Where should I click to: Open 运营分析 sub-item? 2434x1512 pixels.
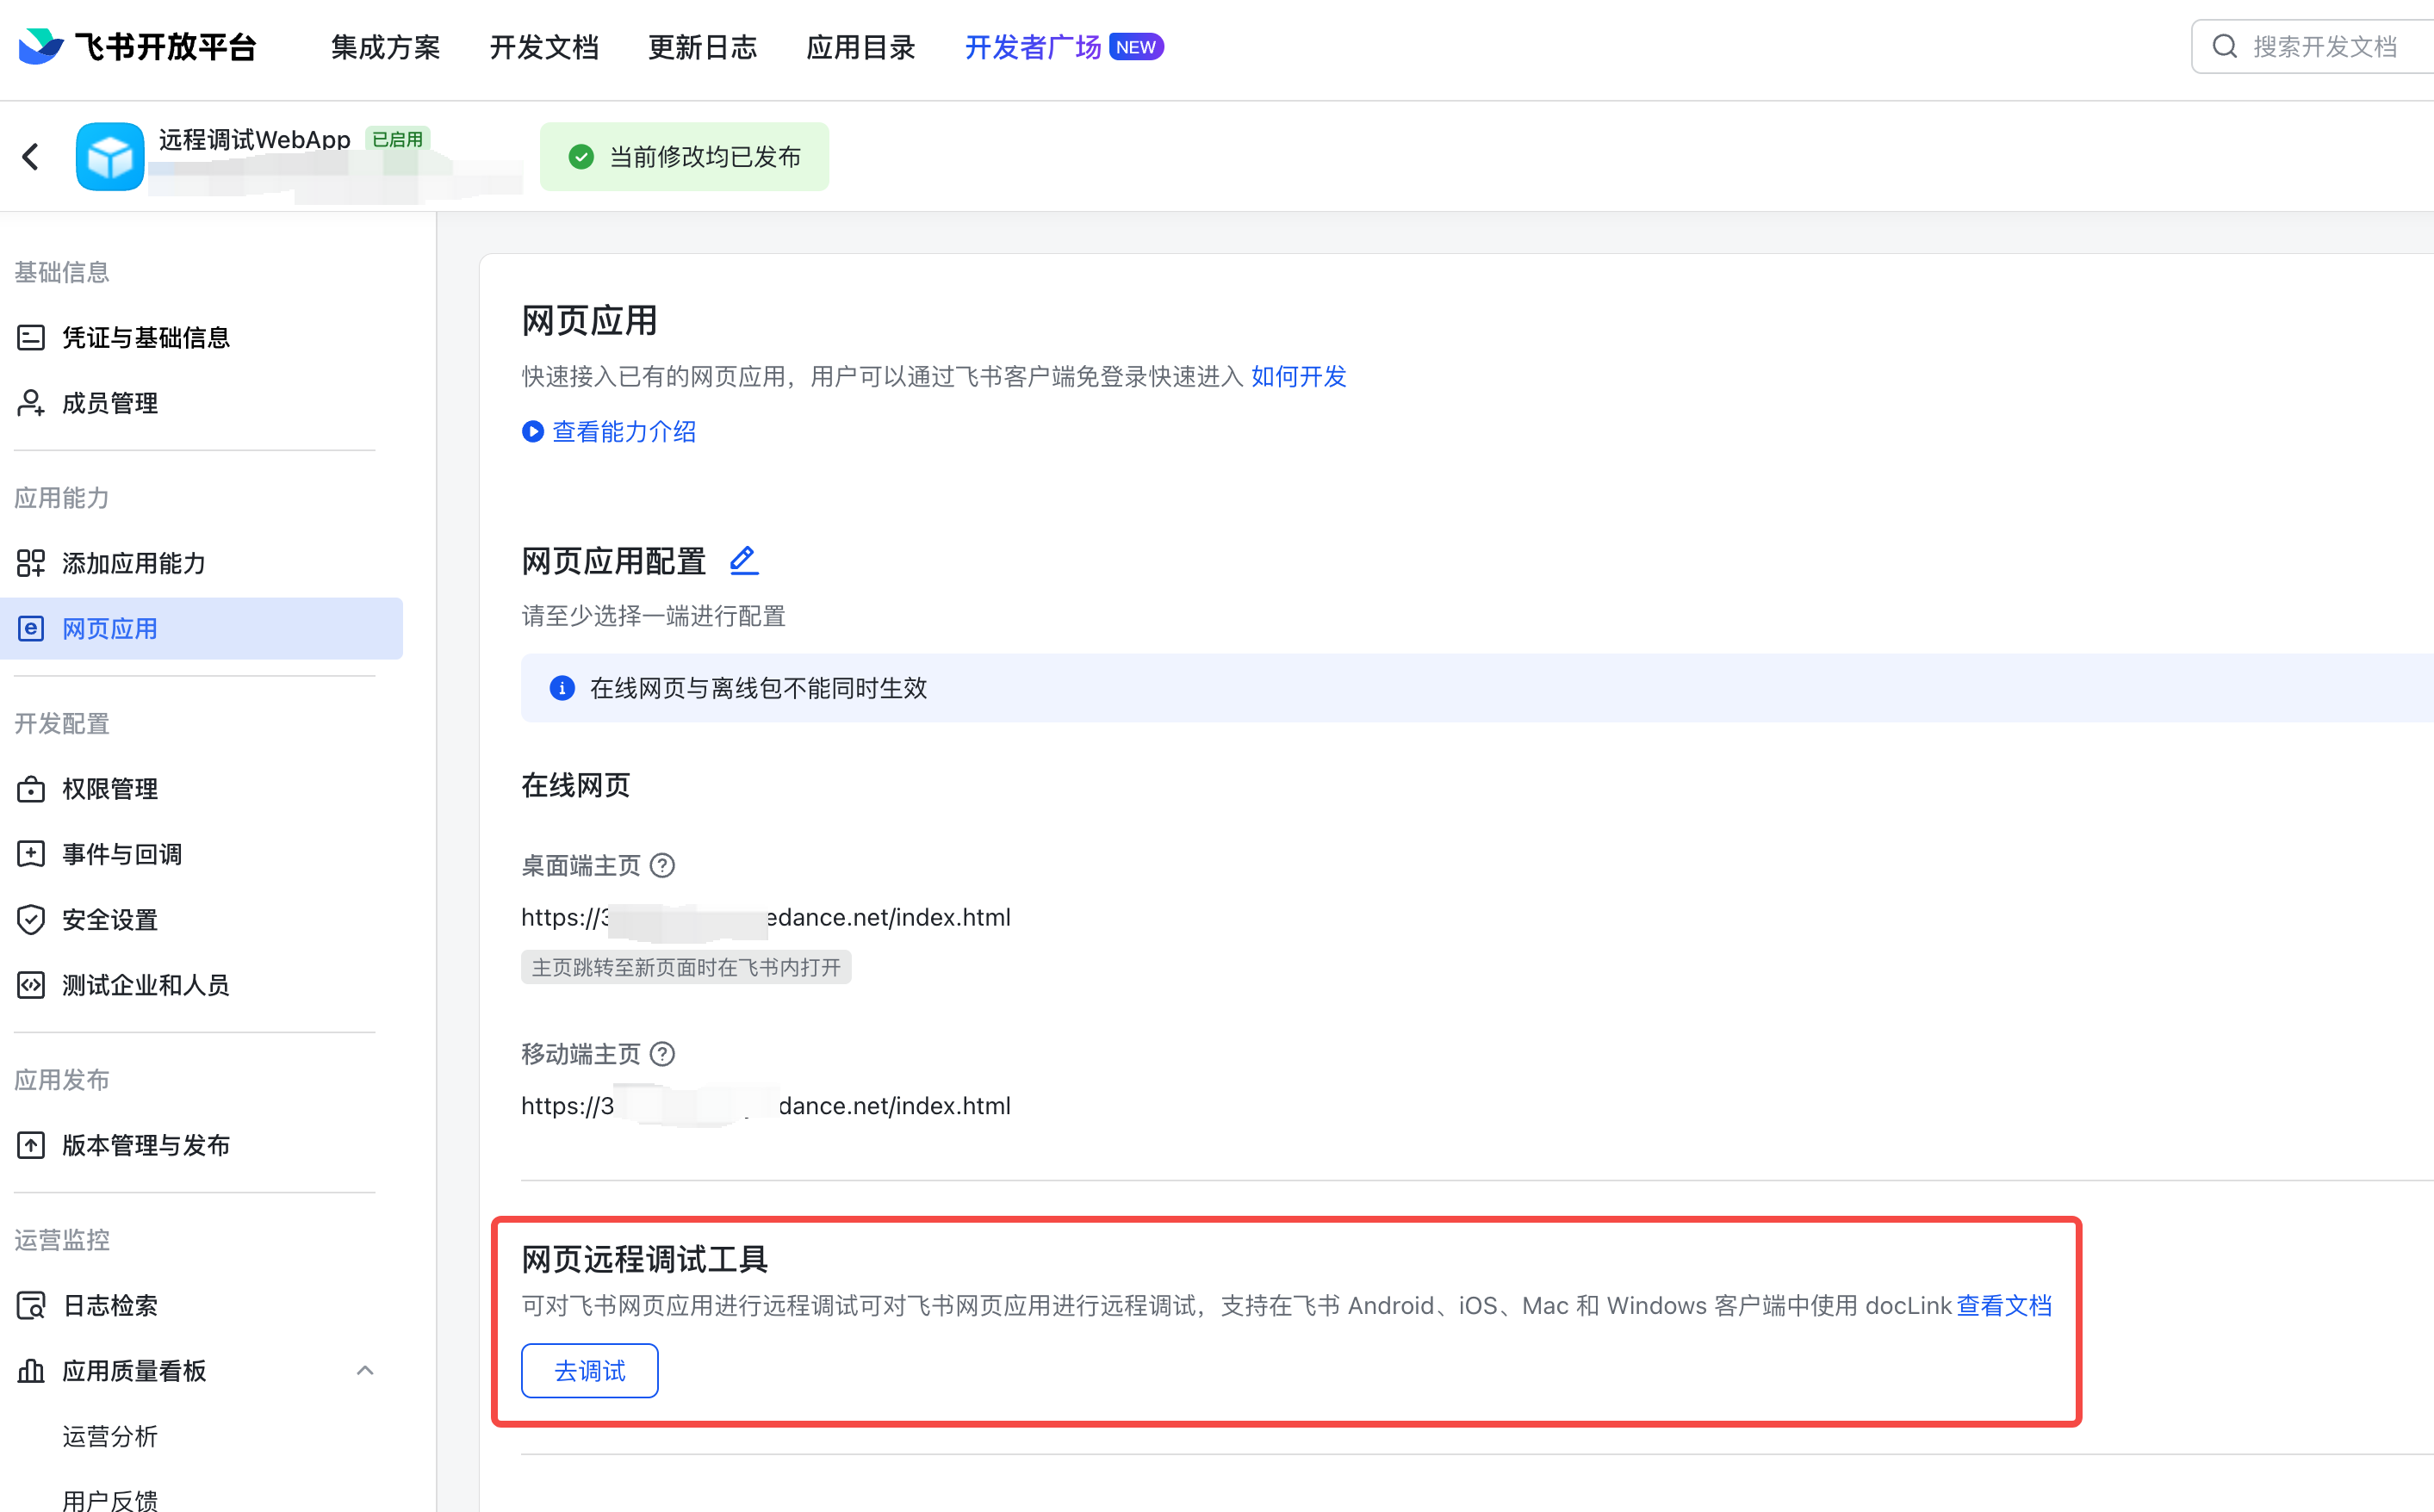[110, 1436]
